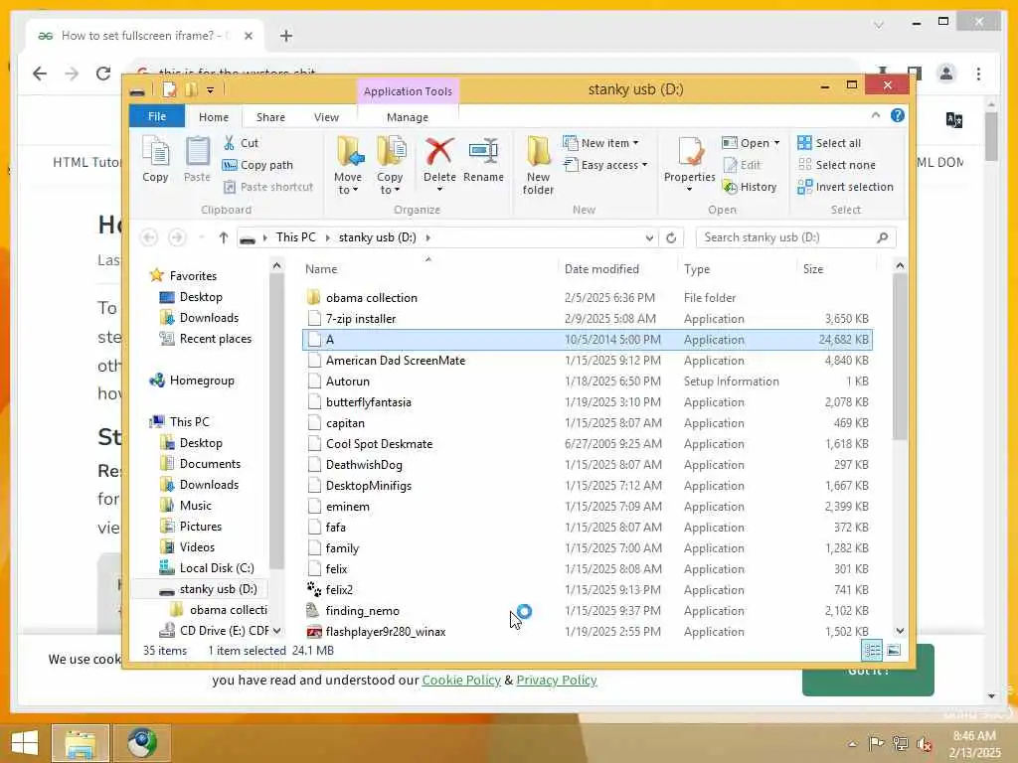Click the Explorer Forward navigation arrow
Image resolution: width=1018 pixels, height=763 pixels.
(x=177, y=238)
